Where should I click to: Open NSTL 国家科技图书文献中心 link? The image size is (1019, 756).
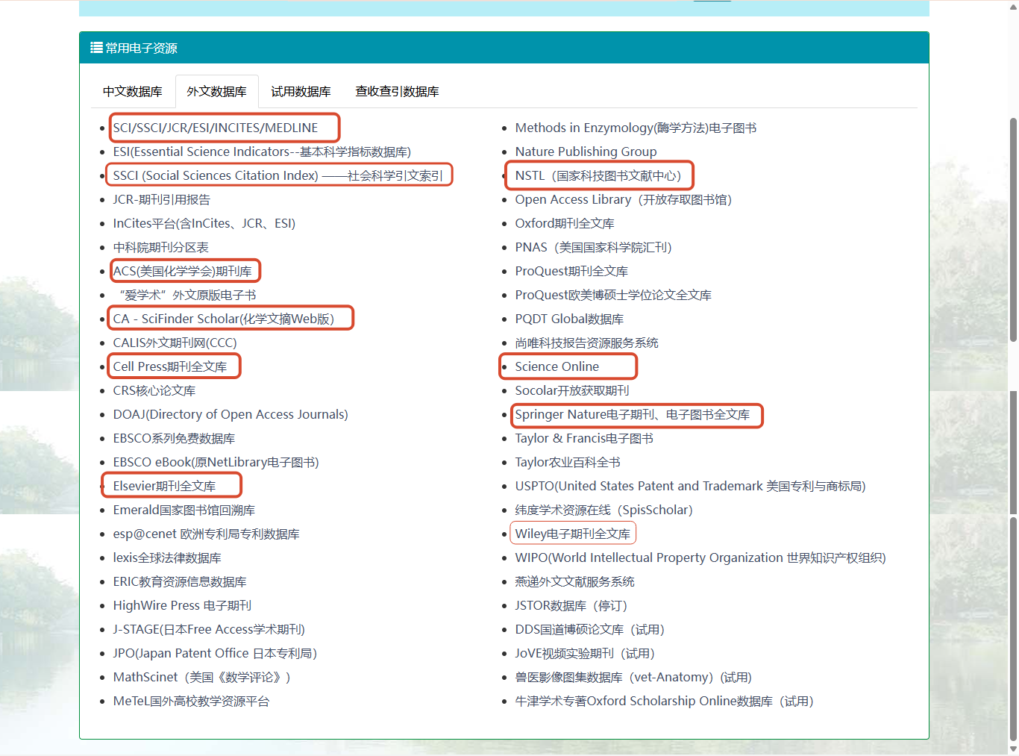(x=598, y=175)
